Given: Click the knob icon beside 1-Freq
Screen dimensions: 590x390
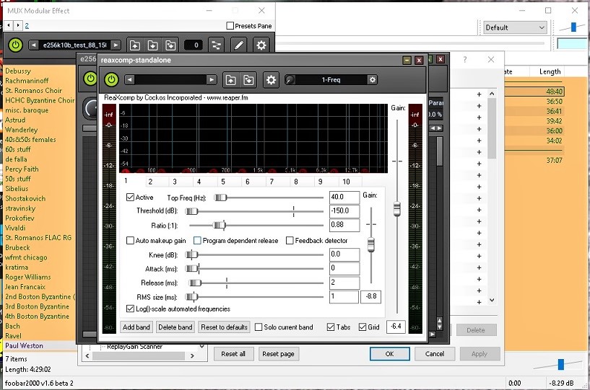Looking at the screenshot, I should tap(290, 79).
